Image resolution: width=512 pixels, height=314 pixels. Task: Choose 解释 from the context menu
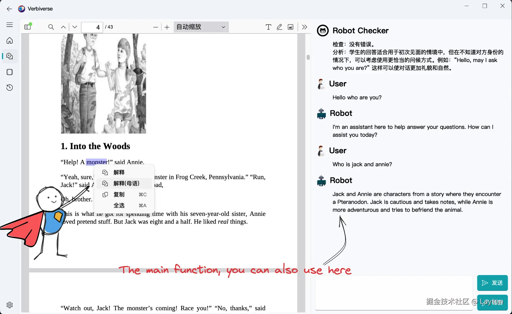[119, 172]
